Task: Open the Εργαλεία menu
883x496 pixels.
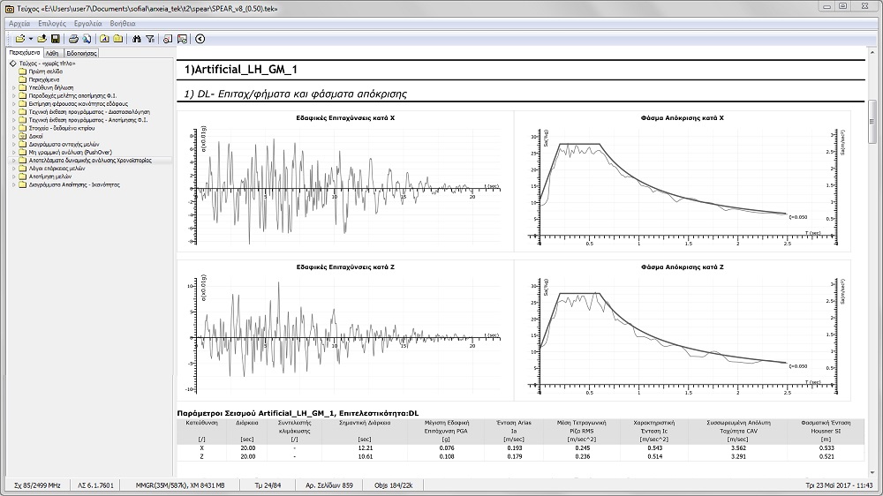Action: [88, 23]
